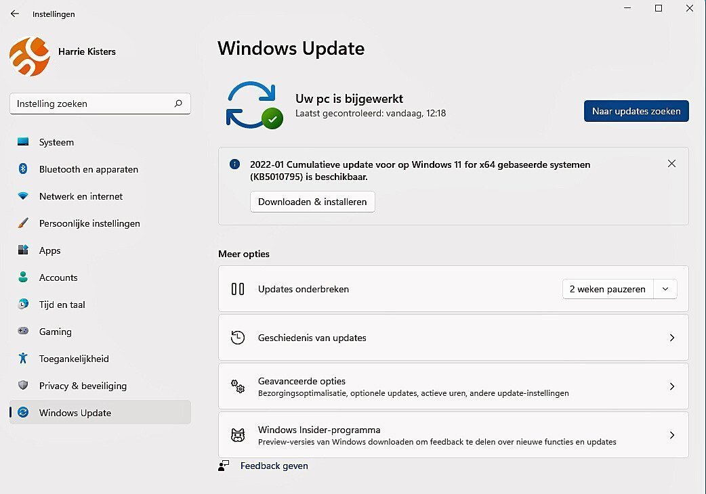The height and width of the screenshot is (494, 706).
Task: Click the update history clock icon
Action: pyautogui.click(x=238, y=337)
